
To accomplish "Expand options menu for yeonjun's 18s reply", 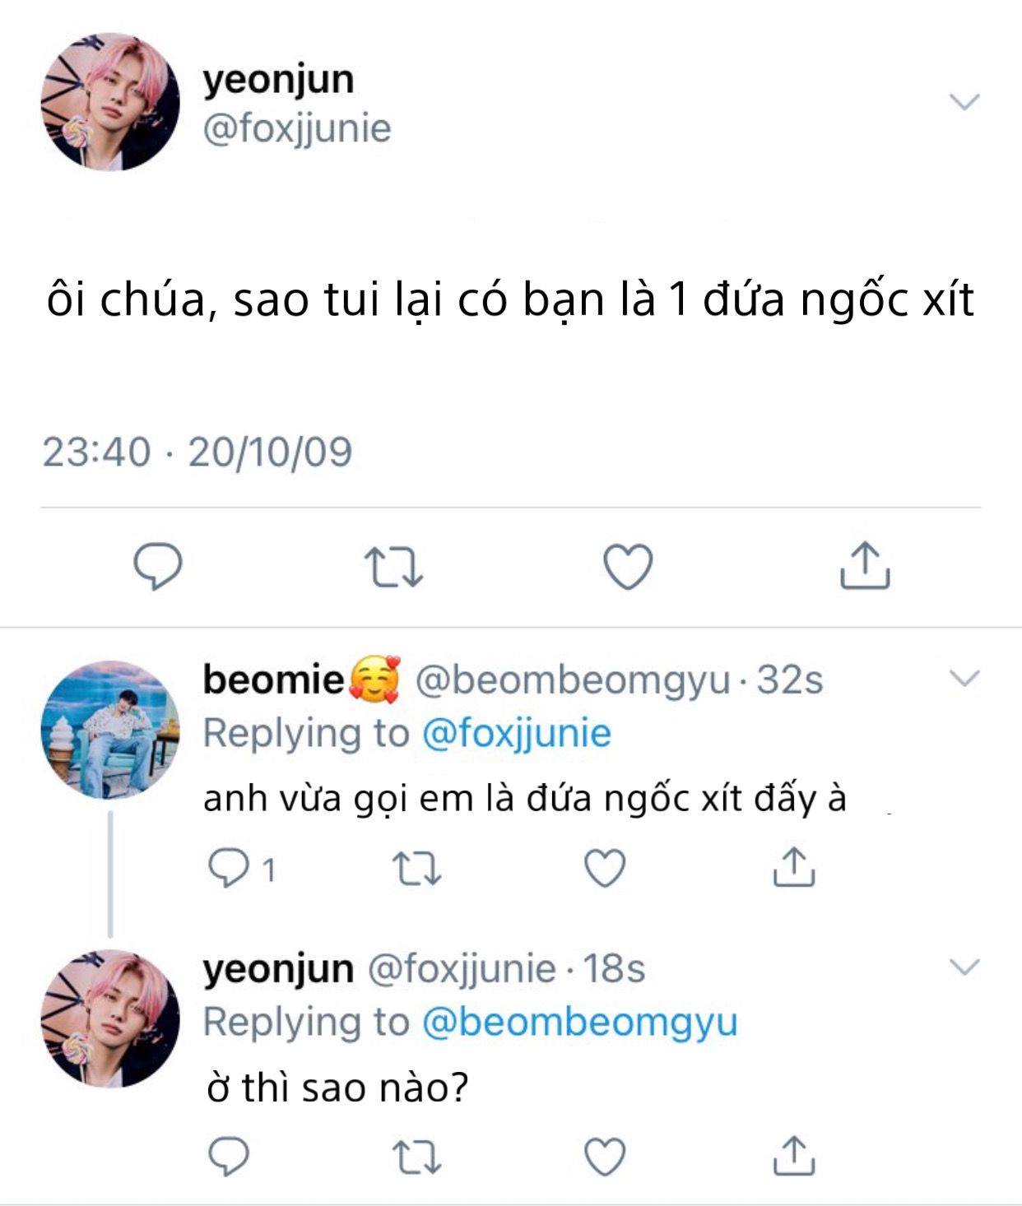I will pyautogui.click(x=964, y=967).
